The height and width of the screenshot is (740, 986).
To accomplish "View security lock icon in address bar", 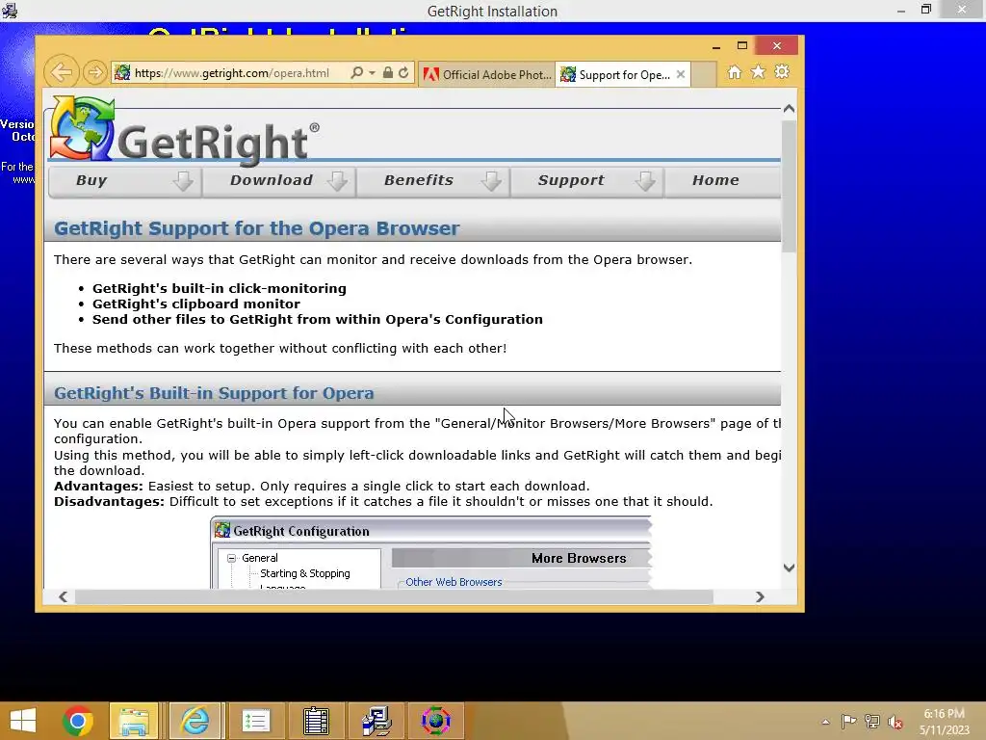I will [x=388, y=73].
